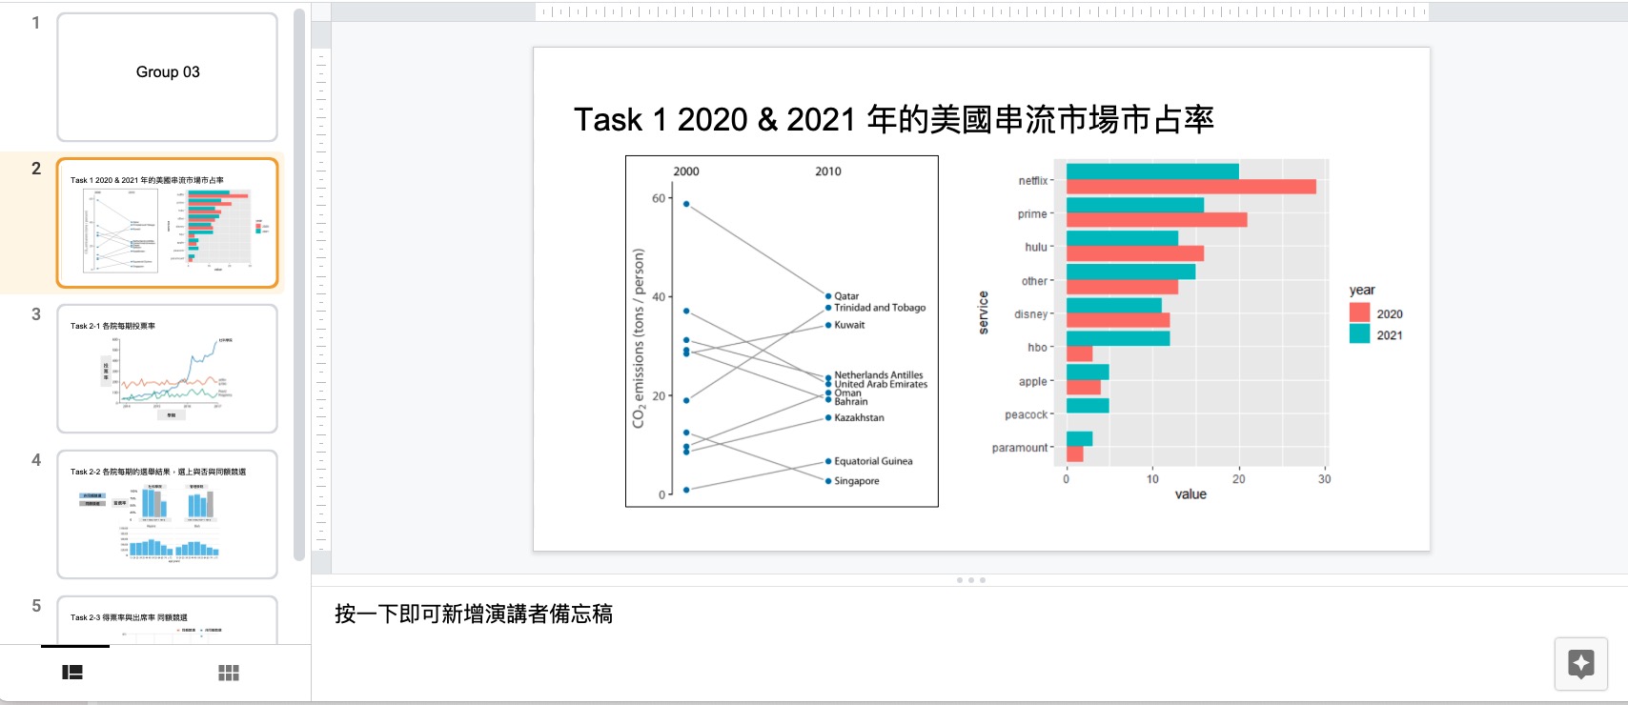
Task: Switch to filmstrip view icon
Action: (72, 673)
